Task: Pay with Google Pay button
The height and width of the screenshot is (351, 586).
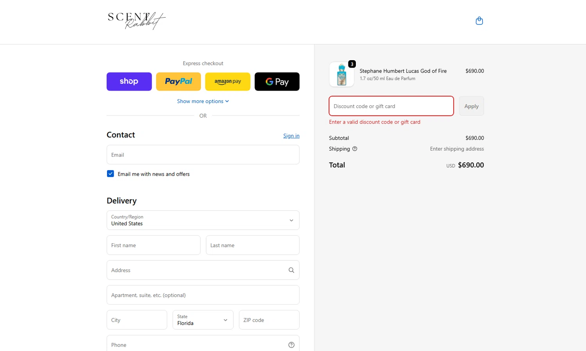Action: tap(277, 82)
